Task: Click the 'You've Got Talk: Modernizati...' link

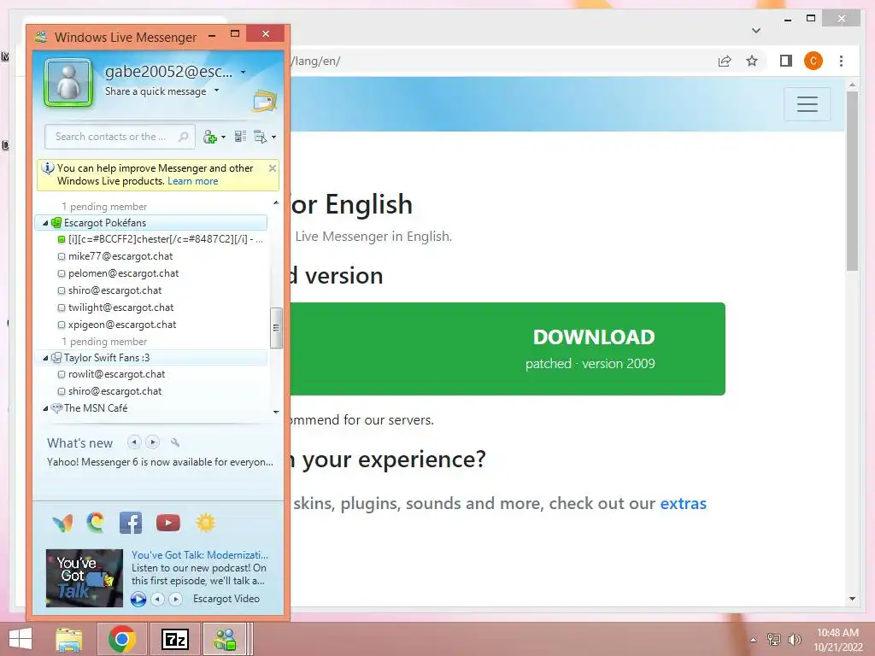Action: [200, 555]
